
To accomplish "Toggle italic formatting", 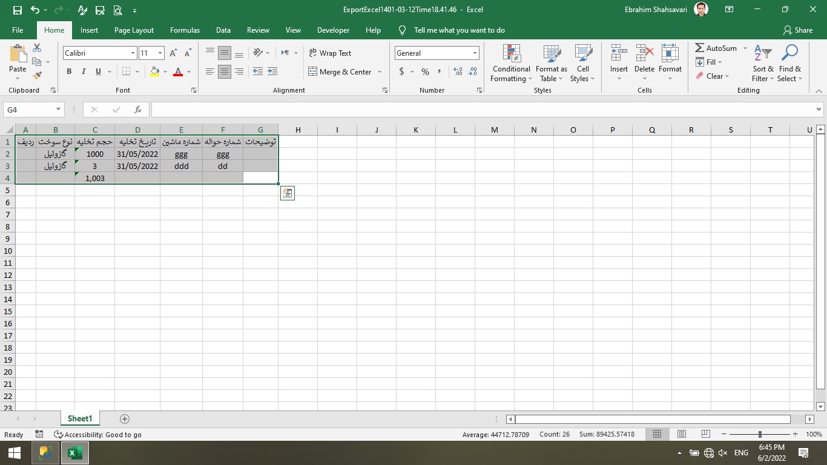I will 84,71.
